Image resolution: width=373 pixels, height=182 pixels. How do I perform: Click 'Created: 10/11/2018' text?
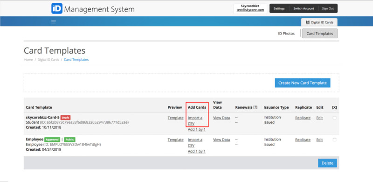[x=43, y=127]
